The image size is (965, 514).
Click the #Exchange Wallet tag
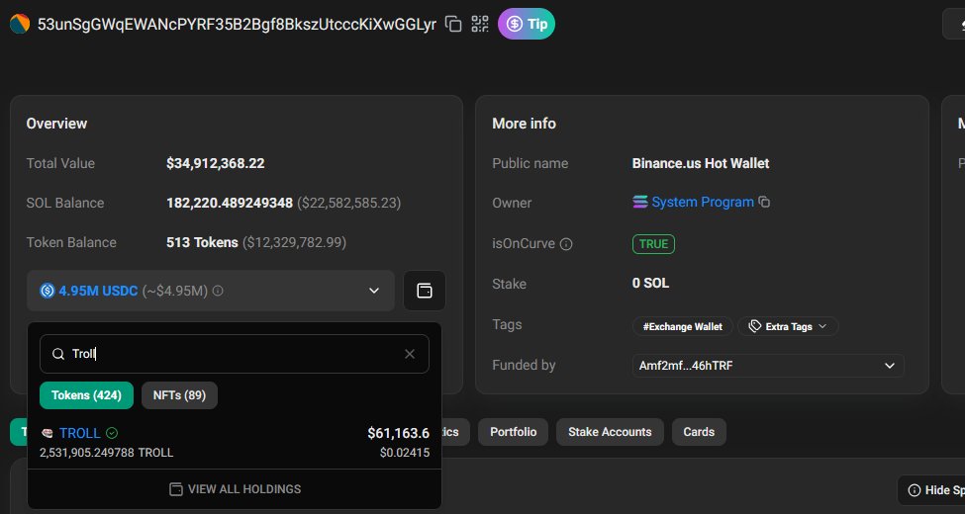[x=683, y=326]
